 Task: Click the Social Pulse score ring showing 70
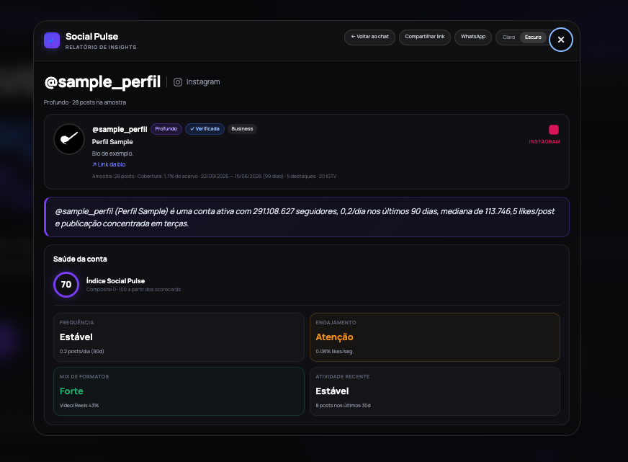point(66,285)
